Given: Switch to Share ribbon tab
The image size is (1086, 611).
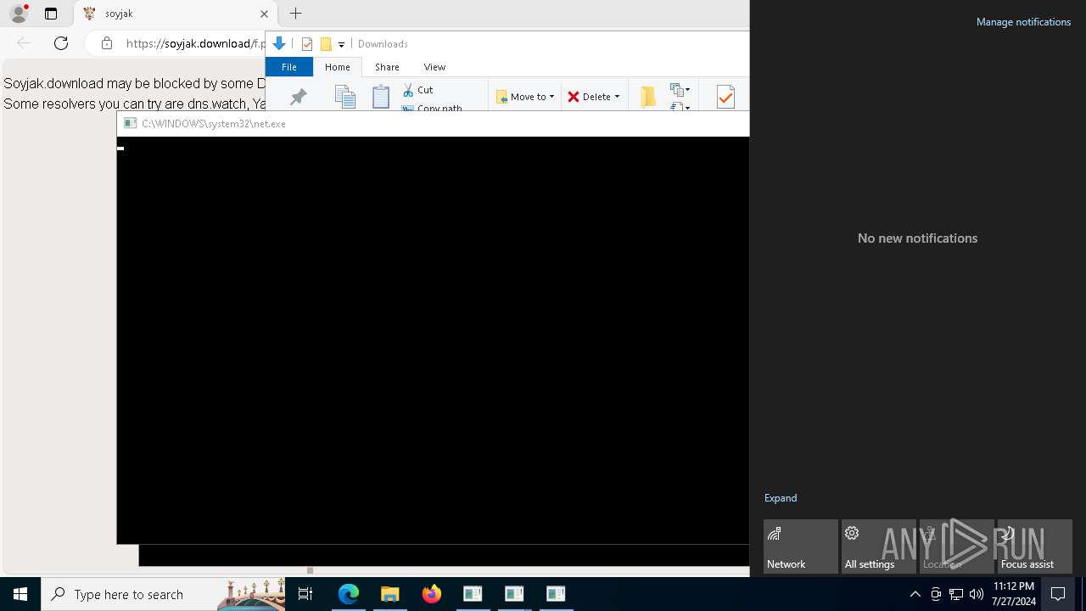Looking at the screenshot, I should (387, 66).
